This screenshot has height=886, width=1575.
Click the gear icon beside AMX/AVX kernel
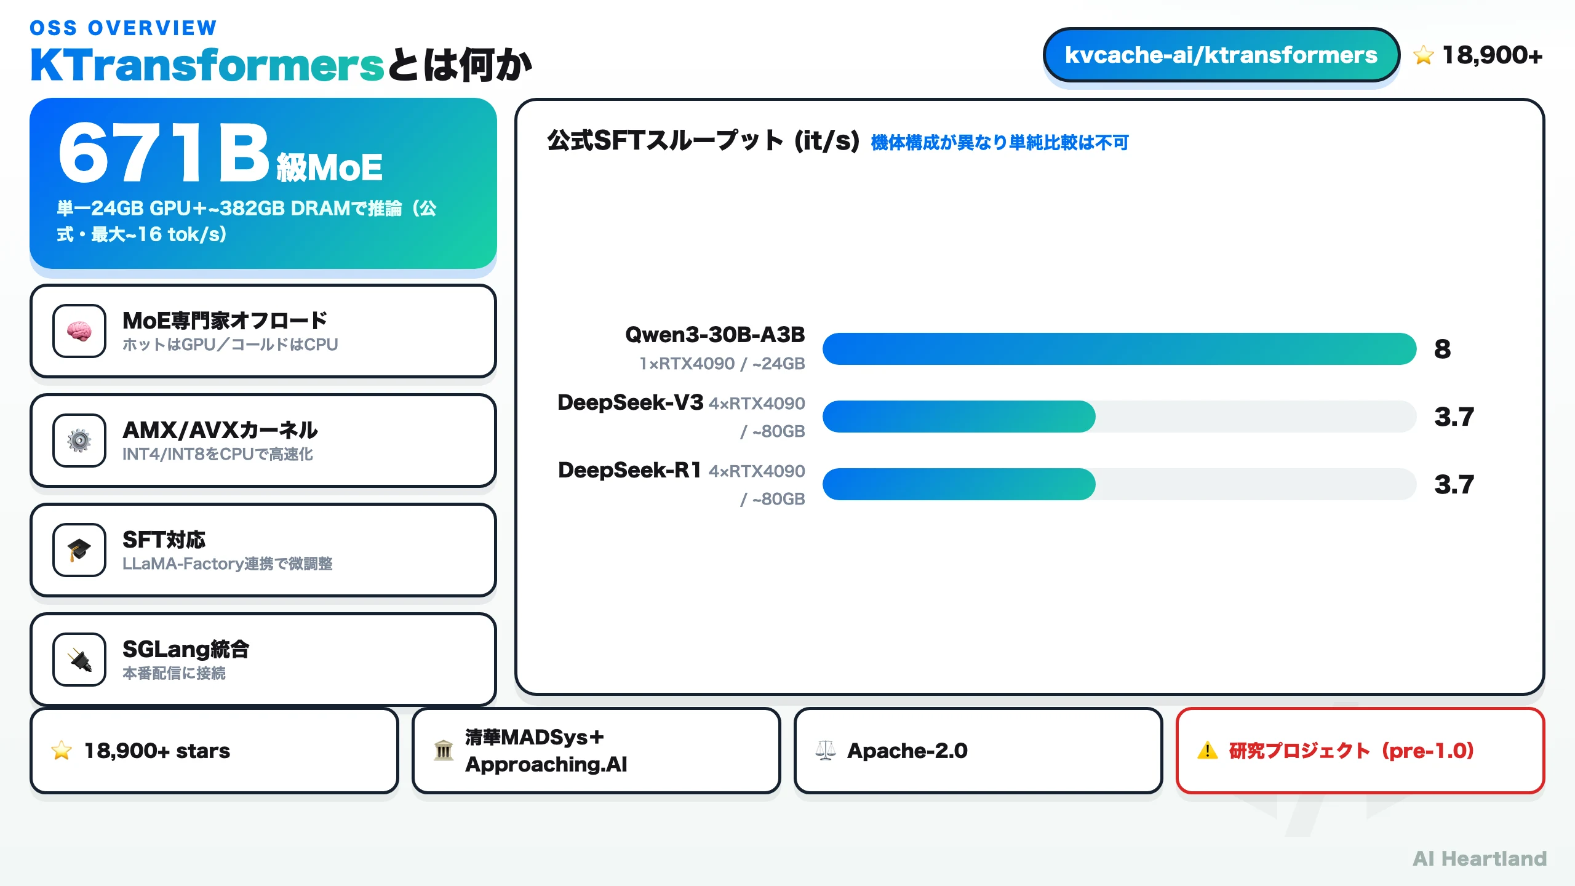coord(79,441)
